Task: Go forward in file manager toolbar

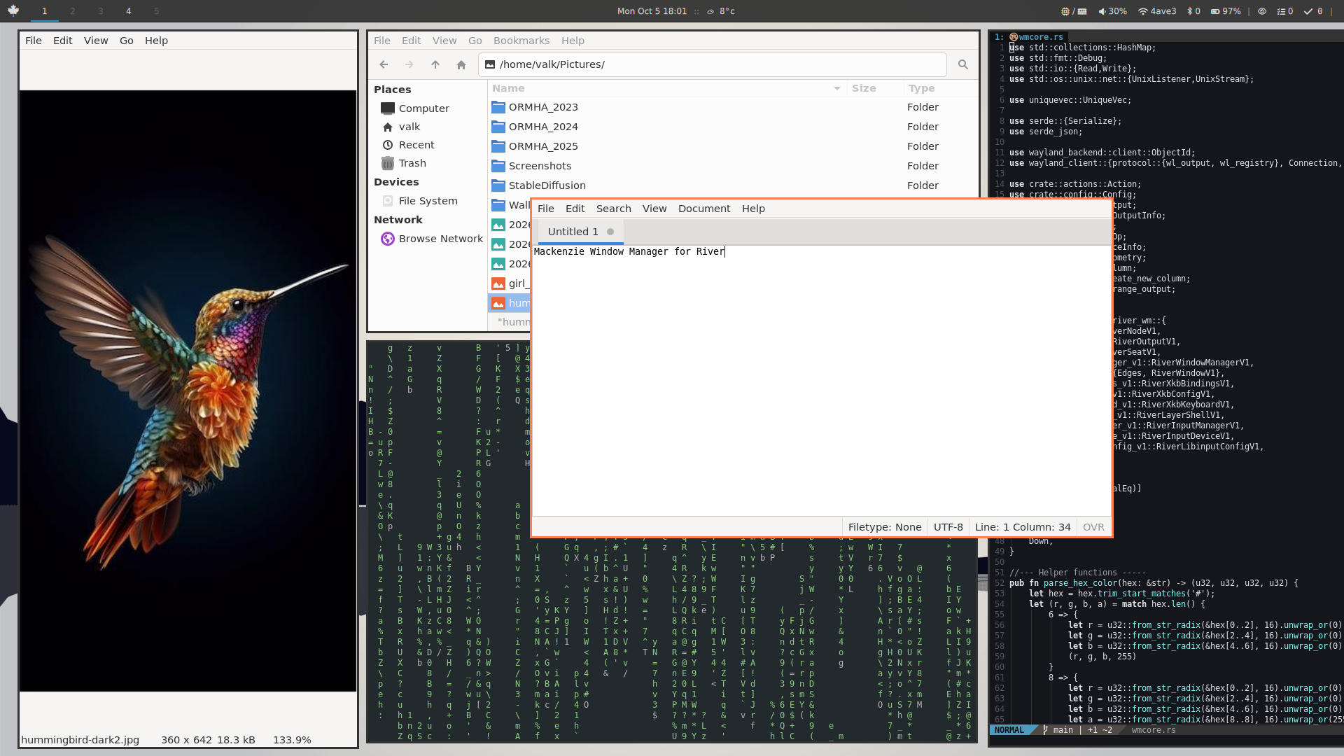Action: click(x=409, y=64)
